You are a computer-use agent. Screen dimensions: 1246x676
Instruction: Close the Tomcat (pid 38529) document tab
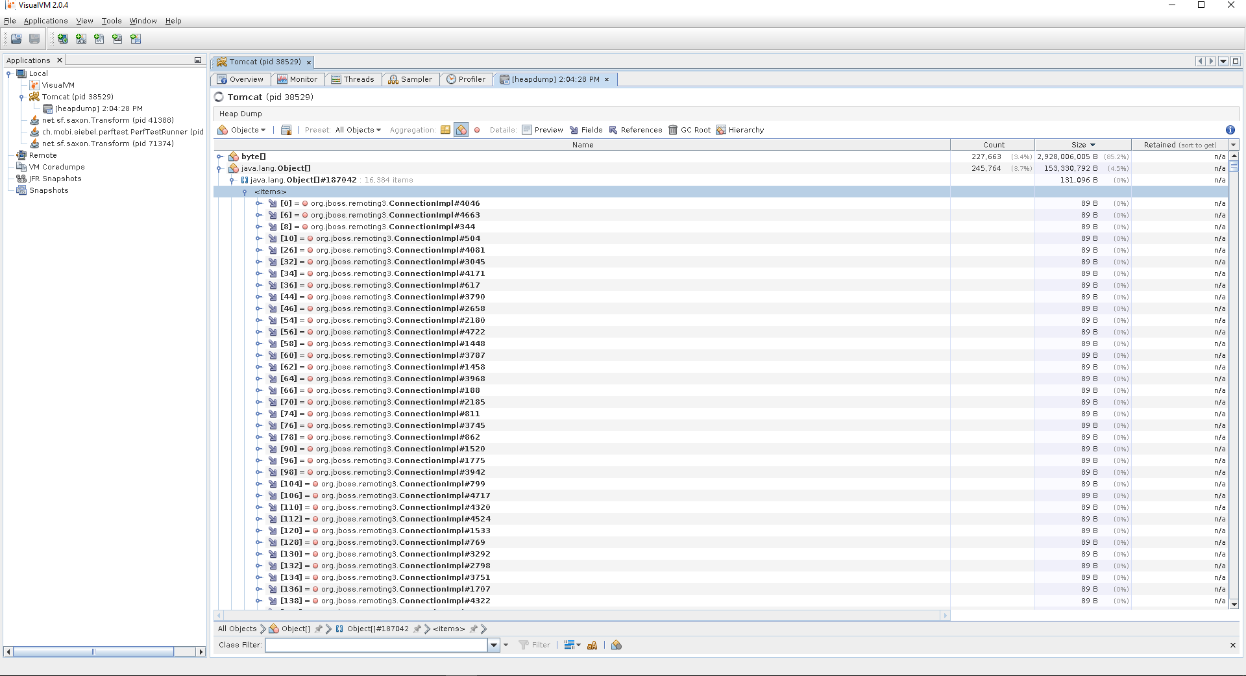tap(309, 62)
